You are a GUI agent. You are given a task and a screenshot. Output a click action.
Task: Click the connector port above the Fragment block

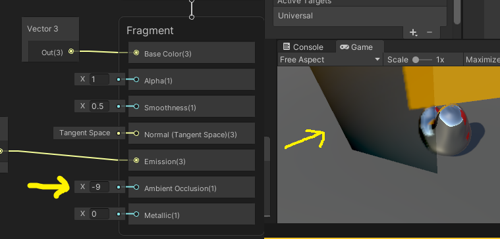click(192, 17)
